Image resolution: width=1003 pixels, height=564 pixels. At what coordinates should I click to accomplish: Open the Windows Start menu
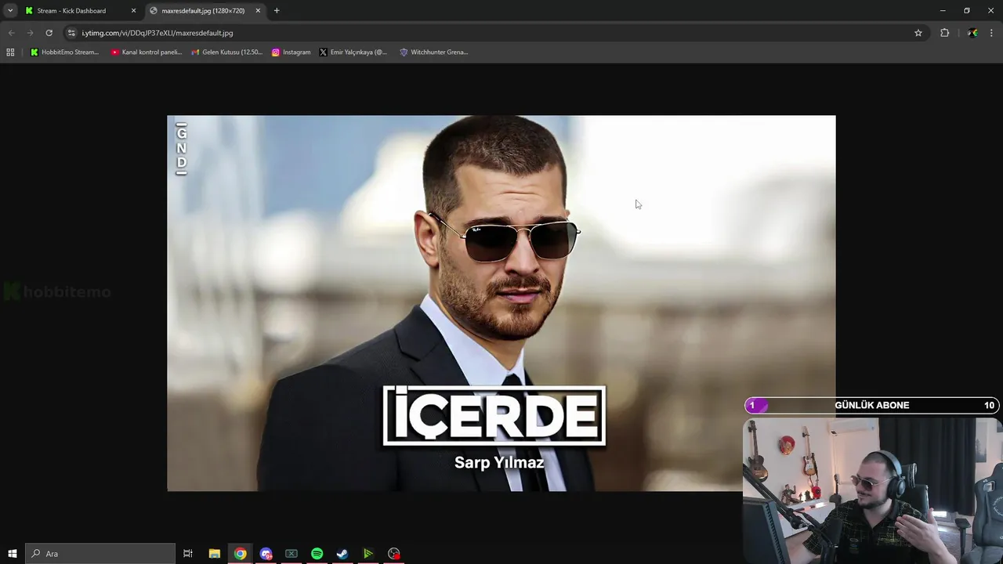click(x=12, y=554)
